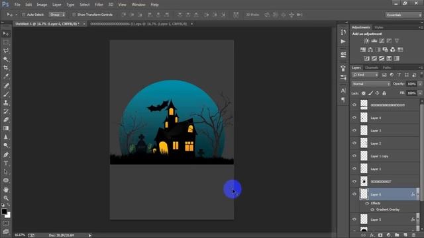The height and width of the screenshot is (238, 424).
Task: Toggle the Effects eye under Layer 6
Action: [367, 203]
